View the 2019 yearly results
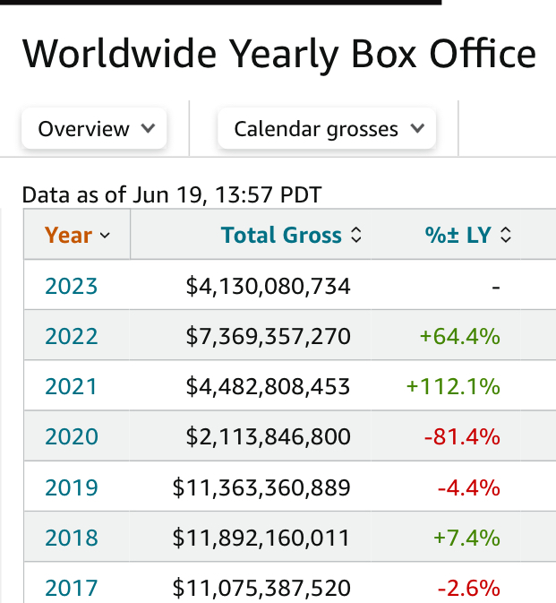 coord(71,487)
